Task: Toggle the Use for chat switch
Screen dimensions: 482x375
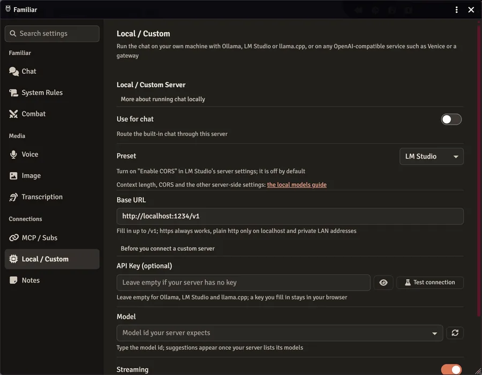Action: [x=451, y=119]
